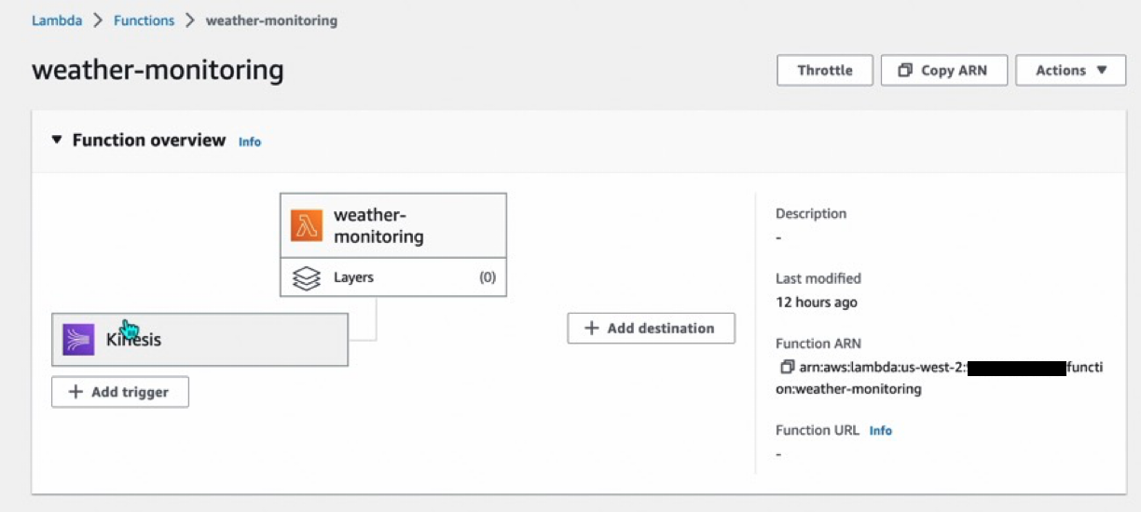Open the Info link beside Function overview
Image resolution: width=1141 pixels, height=512 pixels.
pyautogui.click(x=250, y=141)
